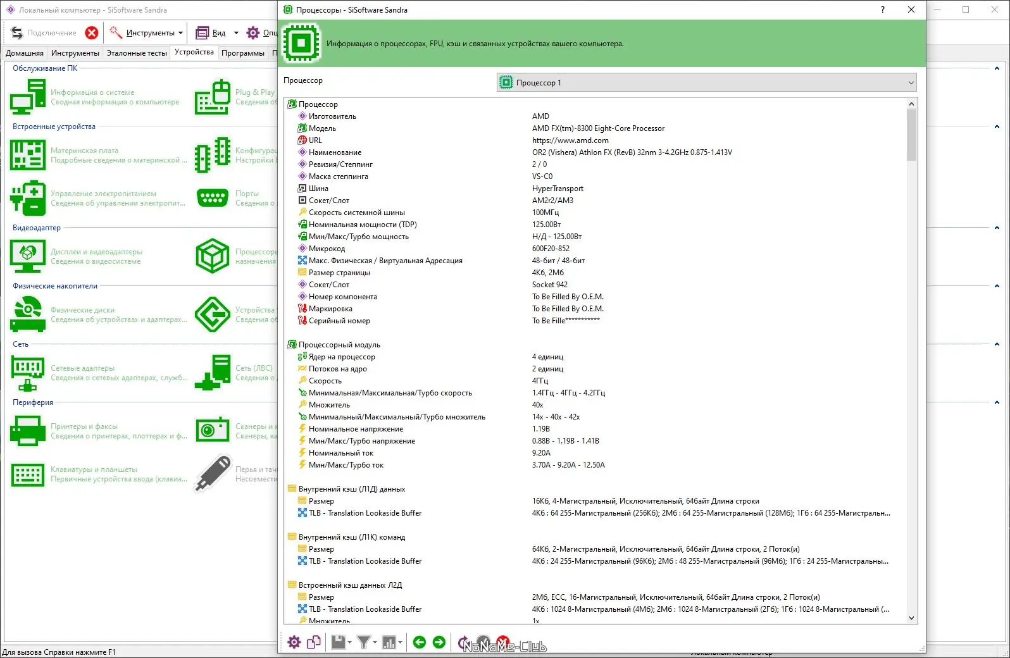
Task: Select the Устройства tab
Action: [x=194, y=53]
